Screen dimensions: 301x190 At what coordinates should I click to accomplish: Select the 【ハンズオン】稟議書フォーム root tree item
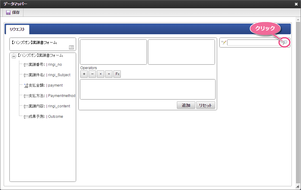[x=40, y=56]
